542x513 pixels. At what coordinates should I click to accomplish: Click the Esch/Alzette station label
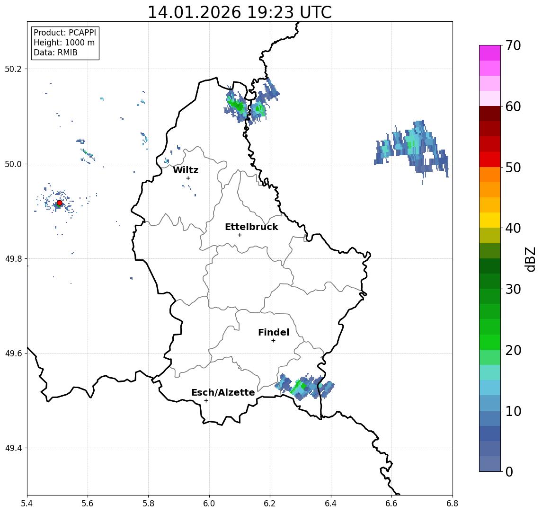point(223,392)
